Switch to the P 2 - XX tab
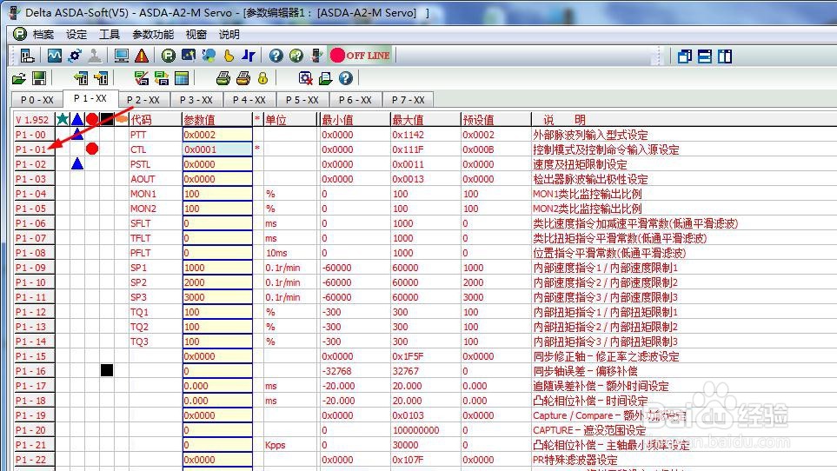Viewport: 837px width, 471px height. [143, 100]
